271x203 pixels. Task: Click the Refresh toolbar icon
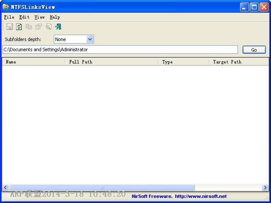(19, 27)
